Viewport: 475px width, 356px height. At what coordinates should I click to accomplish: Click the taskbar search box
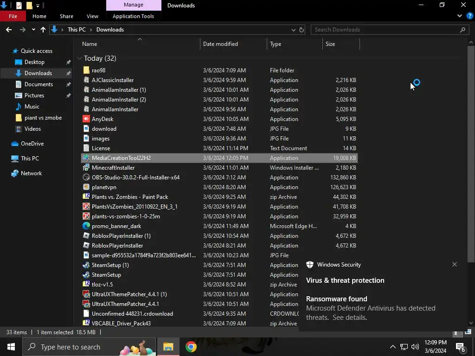tap(89, 347)
